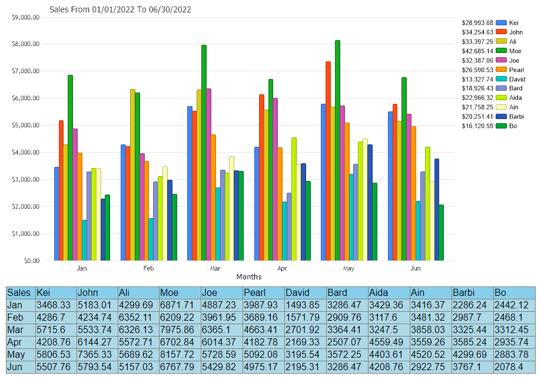Select the dark blue Barbi legend swatch
This screenshot has width=541, height=379.
coord(502,117)
